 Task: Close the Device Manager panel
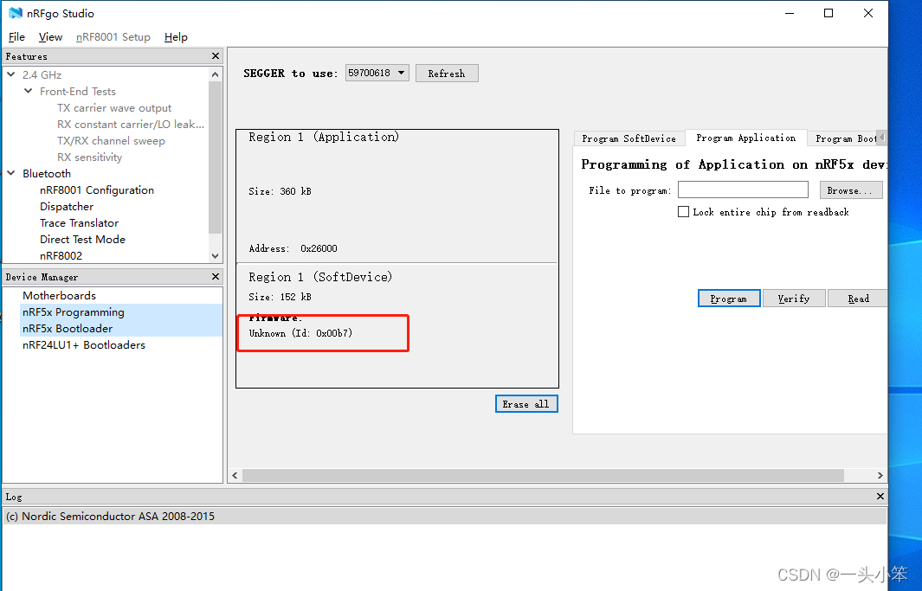[x=216, y=276]
